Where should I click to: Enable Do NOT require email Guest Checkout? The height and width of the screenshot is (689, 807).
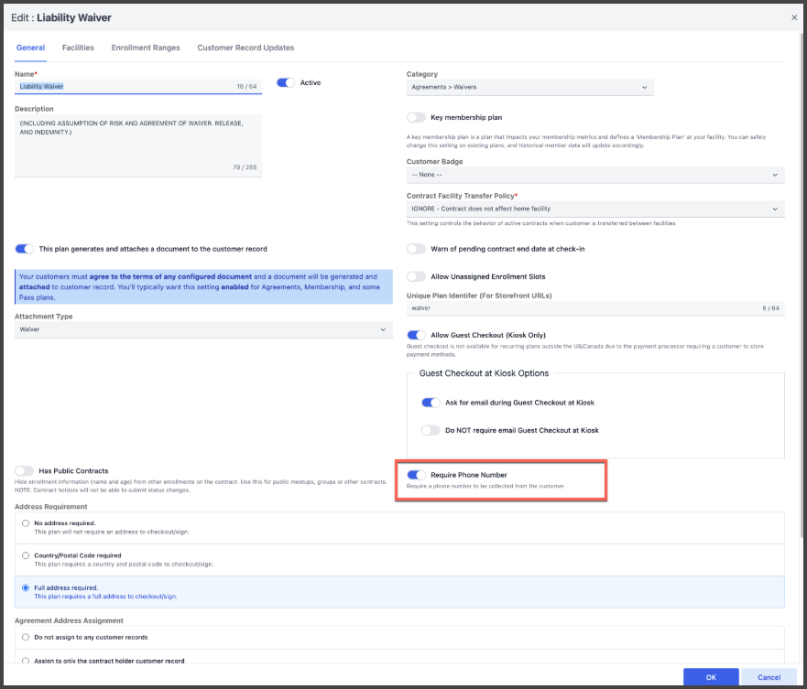430,430
